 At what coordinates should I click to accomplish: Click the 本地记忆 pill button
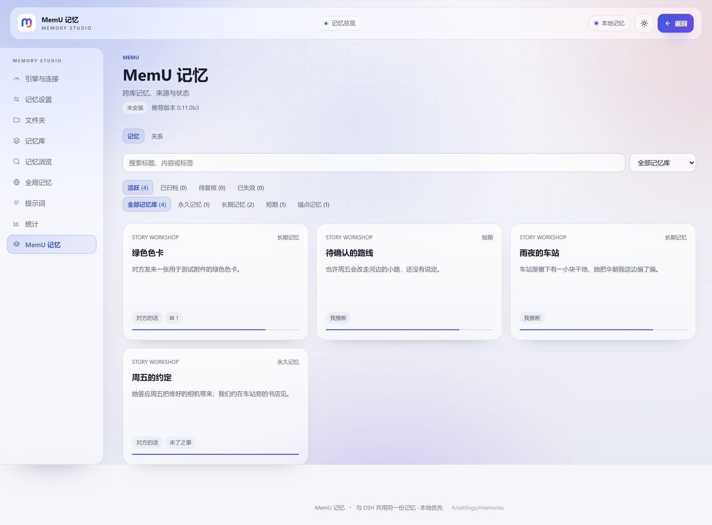(x=609, y=23)
